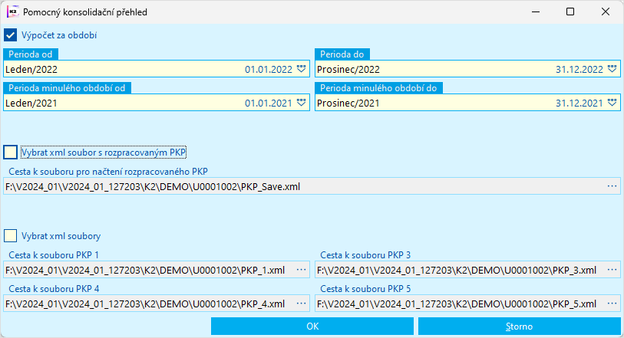The image size is (624, 338).
Task: Click the date 31.12.2021
Action: (x=579, y=103)
